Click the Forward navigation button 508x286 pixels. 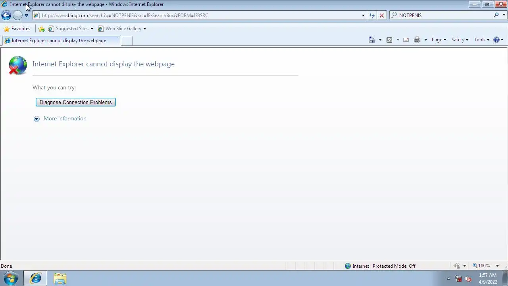point(17,15)
